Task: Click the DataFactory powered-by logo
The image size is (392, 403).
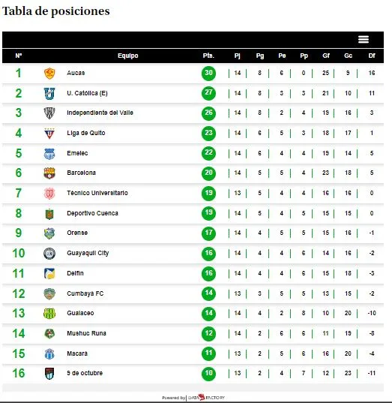Action: point(206,397)
